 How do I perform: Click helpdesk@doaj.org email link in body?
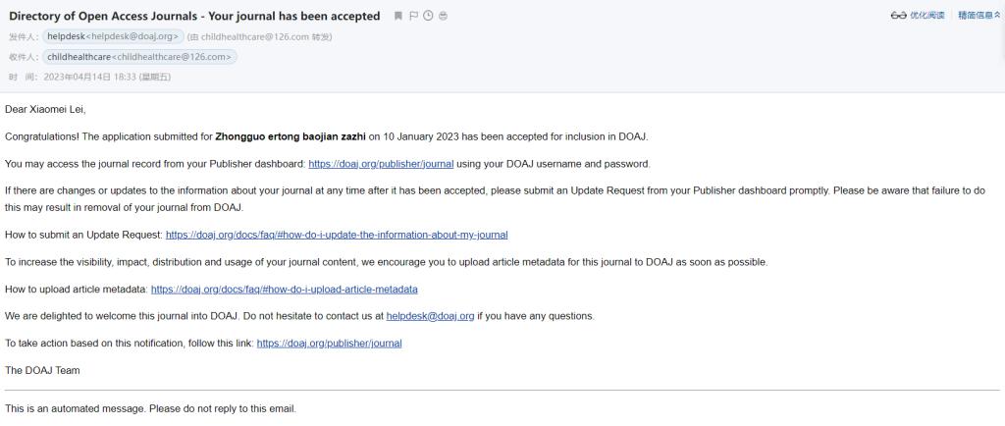pyautogui.click(x=430, y=316)
